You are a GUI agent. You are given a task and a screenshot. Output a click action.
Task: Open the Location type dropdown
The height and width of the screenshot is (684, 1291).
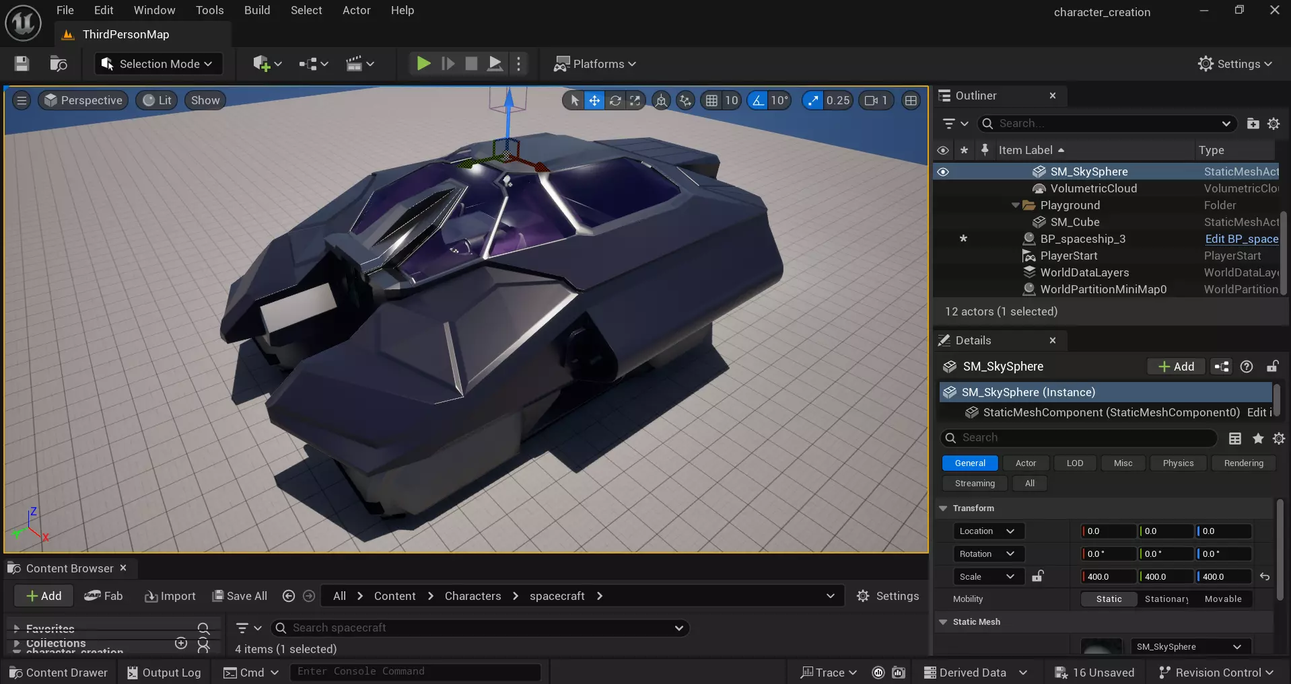pos(987,531)
